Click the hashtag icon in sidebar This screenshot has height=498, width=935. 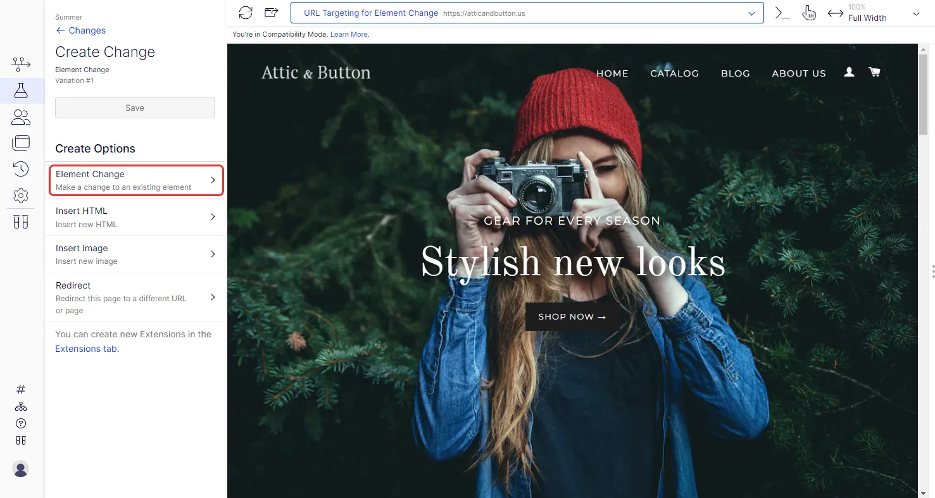(x=21, y=389)
